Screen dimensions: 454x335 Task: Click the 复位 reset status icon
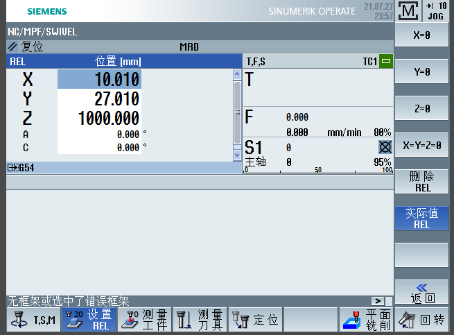pyautogui.click(x=12, y=46)
